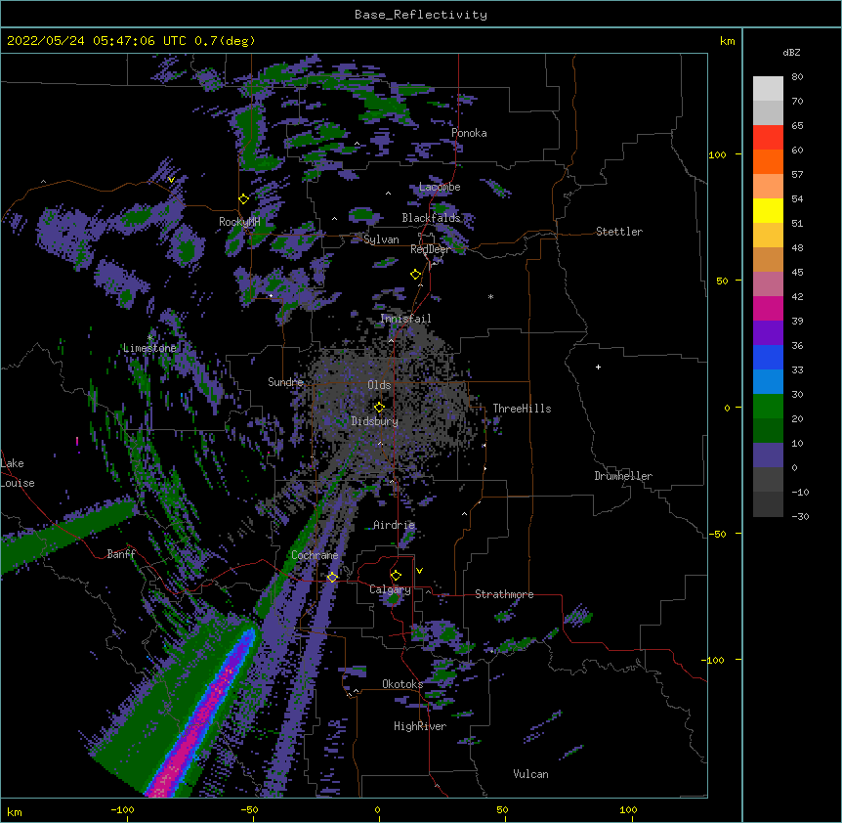Click the Drumheller label

[623, 476]
